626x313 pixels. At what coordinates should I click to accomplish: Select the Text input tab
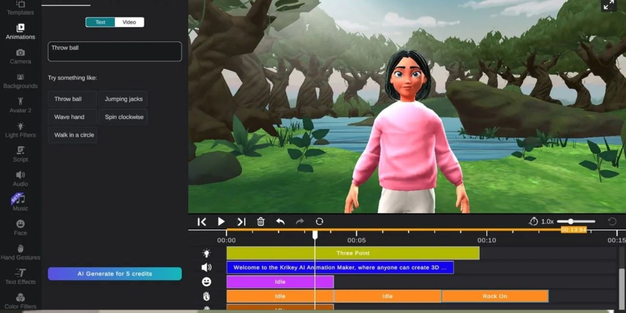(100, 22)
